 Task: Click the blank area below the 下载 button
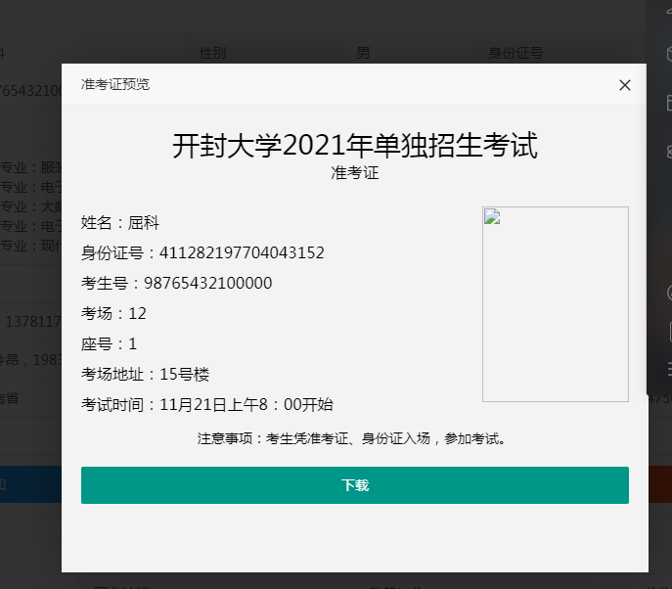[354, 538]
